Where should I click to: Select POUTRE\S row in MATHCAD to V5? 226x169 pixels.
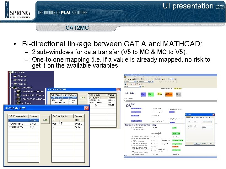[24, 124]
